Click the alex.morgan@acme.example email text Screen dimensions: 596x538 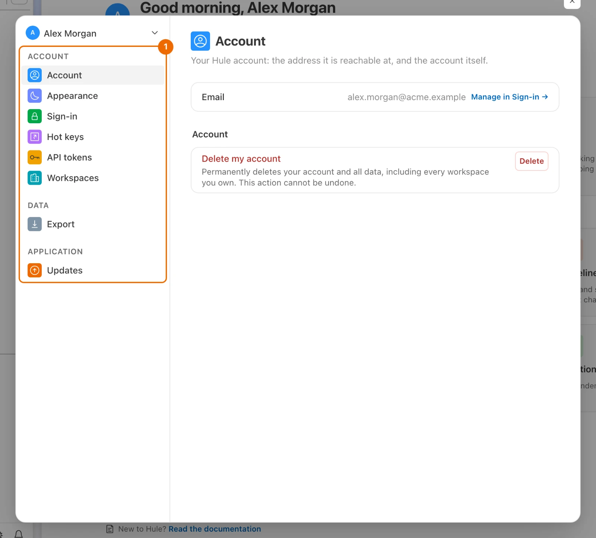click(406, 97)
